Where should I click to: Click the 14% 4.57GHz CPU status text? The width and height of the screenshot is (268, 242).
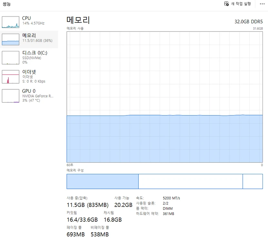[x=33, y=23]
